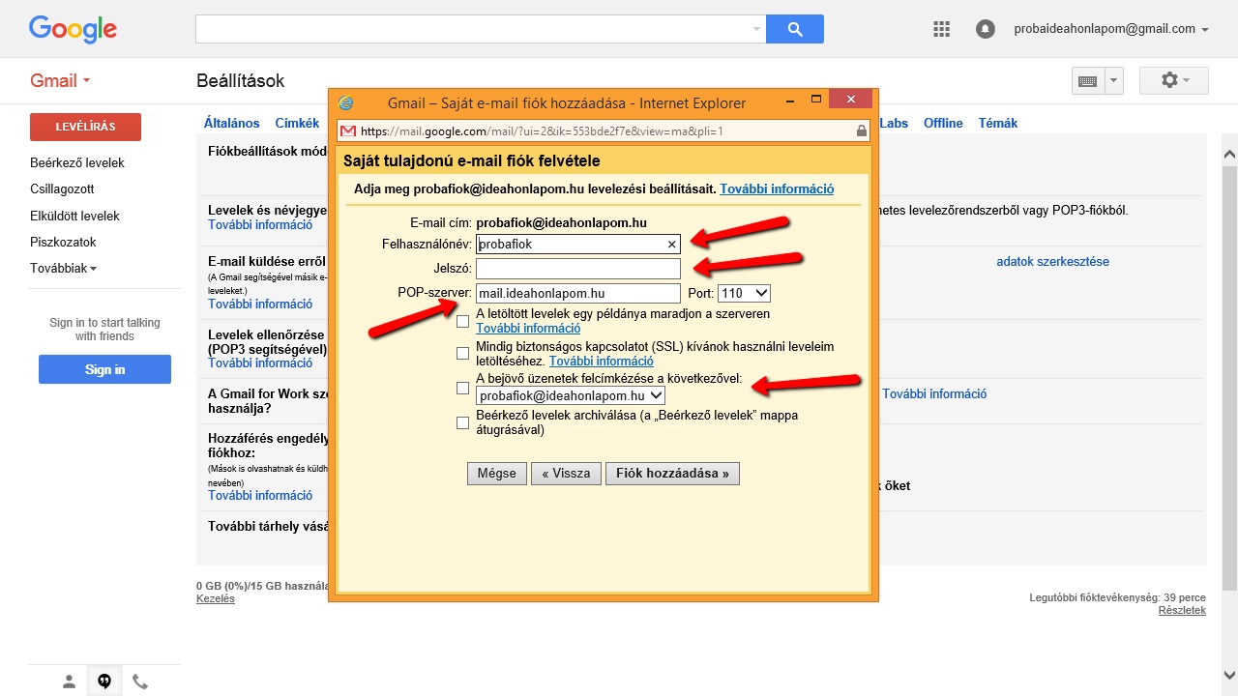Open the Port 110 dropdown
Image resolution: width=1238 pixels, height=696 pixels.
pos(744,293)
